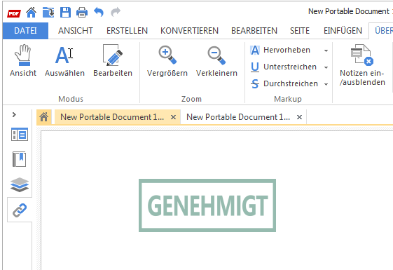
Task: Switch to the ANSICHT ribbon tab
Action: (x=76, y=31)
